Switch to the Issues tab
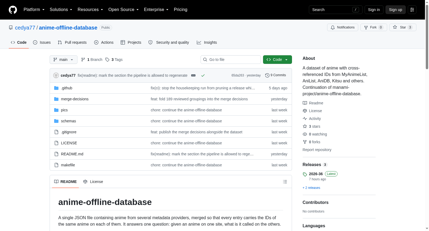The width and height of the screenshot is (429, 231). pos(42,42)
